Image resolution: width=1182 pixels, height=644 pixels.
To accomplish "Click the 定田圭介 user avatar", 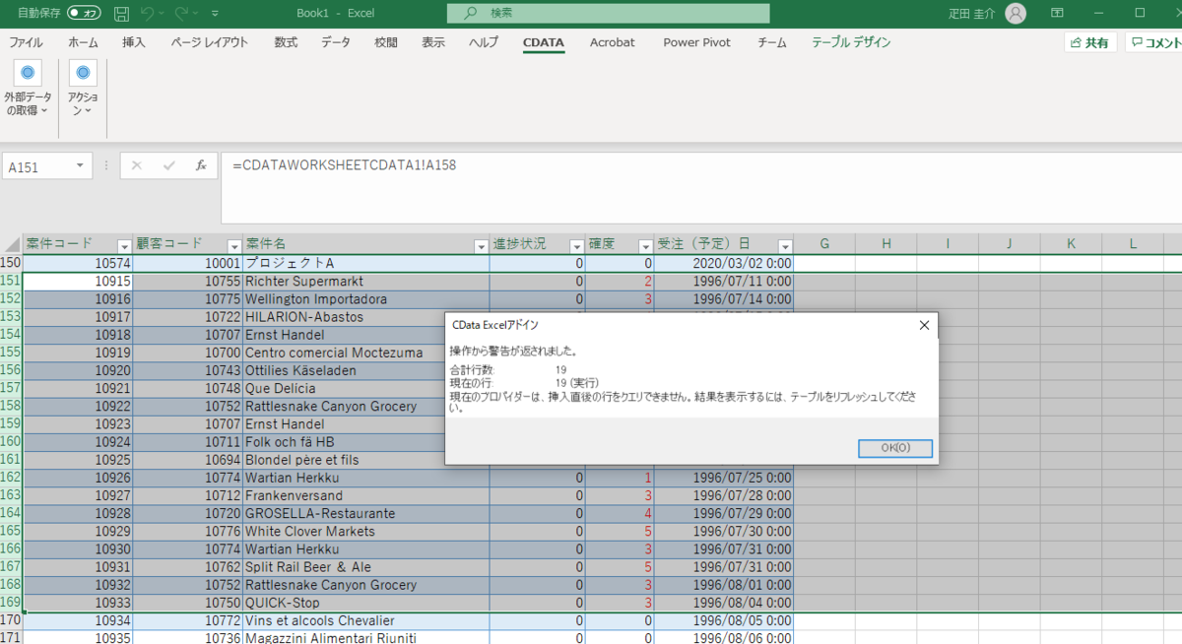I will coord(1016,13).
